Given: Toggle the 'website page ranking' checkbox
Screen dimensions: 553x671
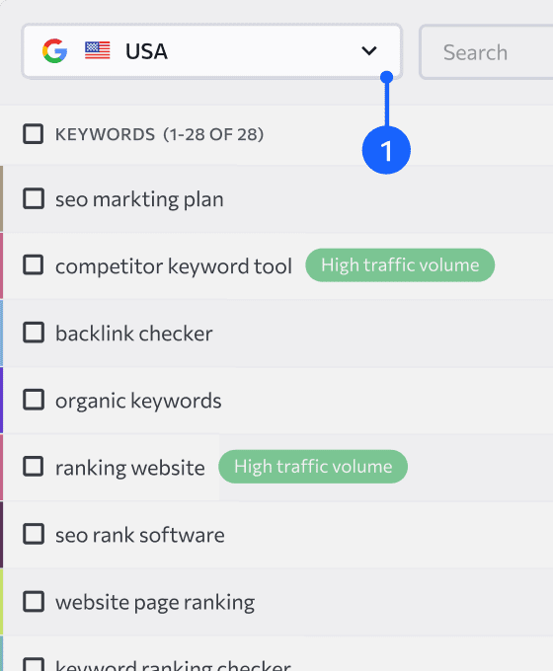Looking at the screenshot, I should pyautogui.click(x=34, y=602).
